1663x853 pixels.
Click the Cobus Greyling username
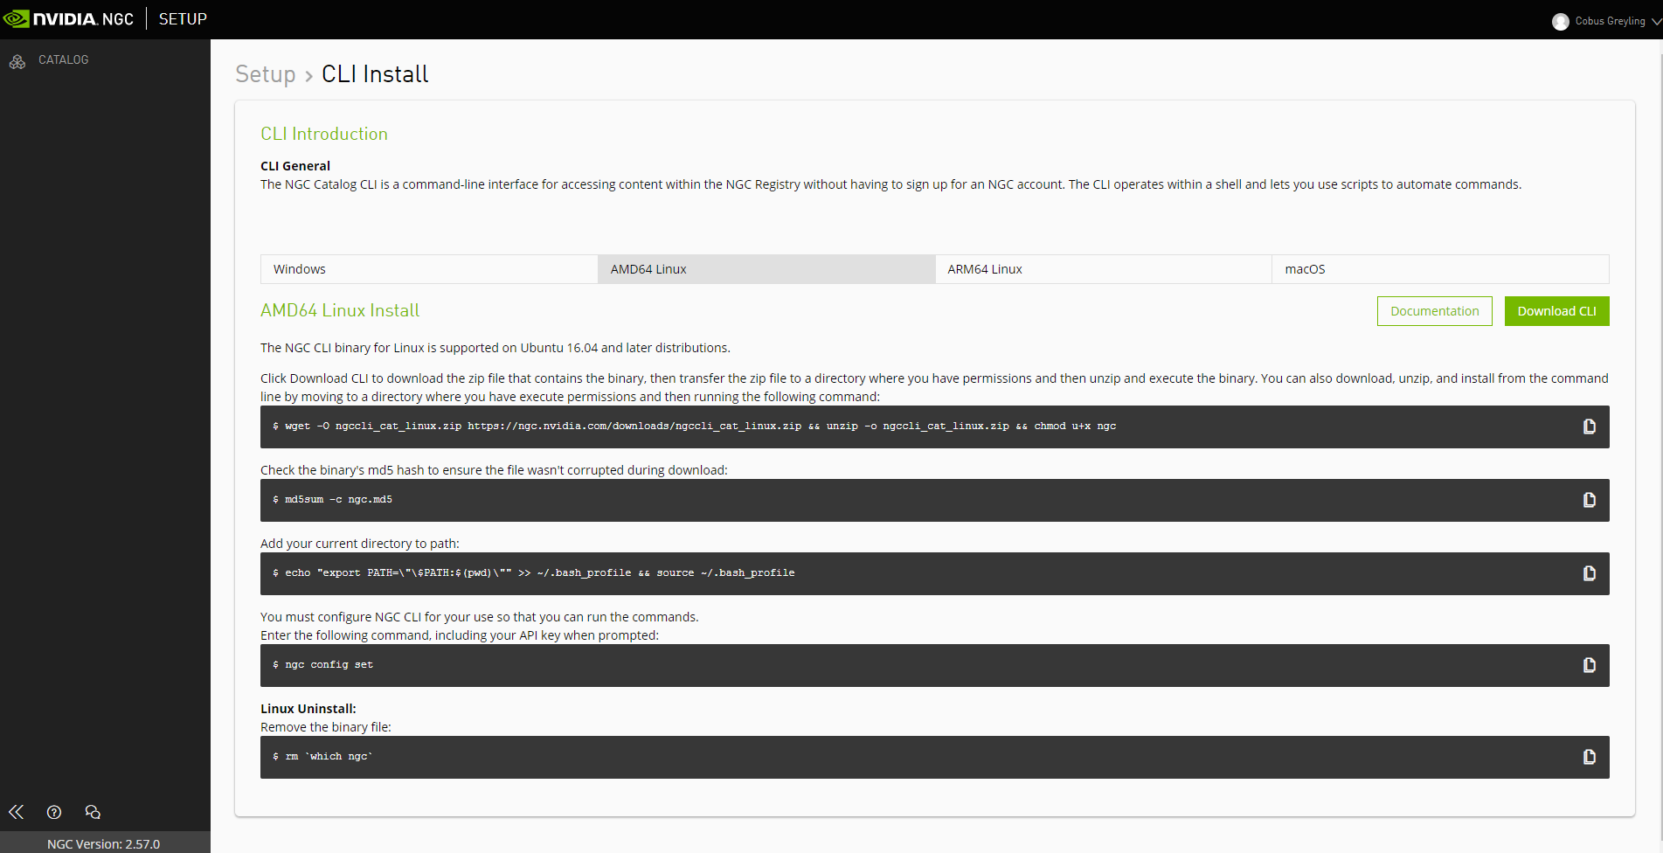pos(1610,21)
